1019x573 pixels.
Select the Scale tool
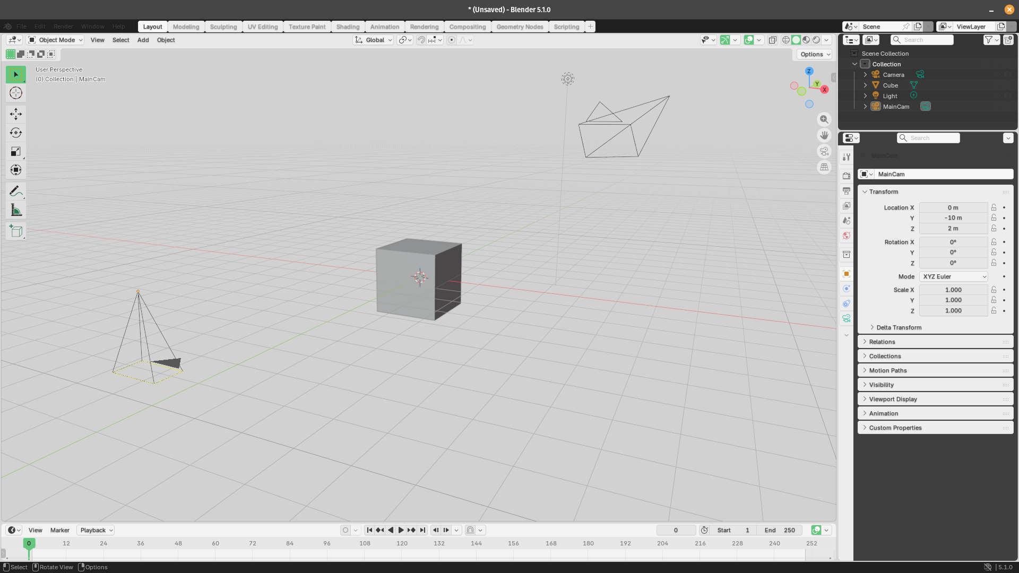pyautogui.click(x=16, y=151)
